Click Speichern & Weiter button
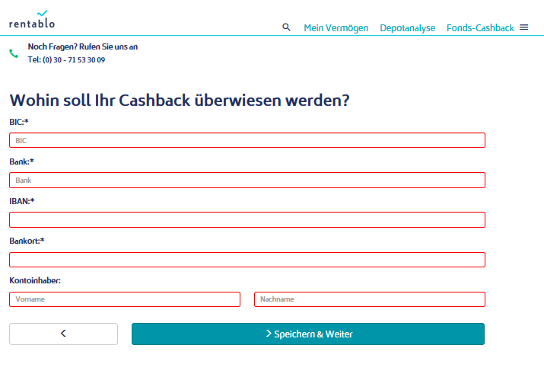This screenshot has width=544, height=374. 308,334
